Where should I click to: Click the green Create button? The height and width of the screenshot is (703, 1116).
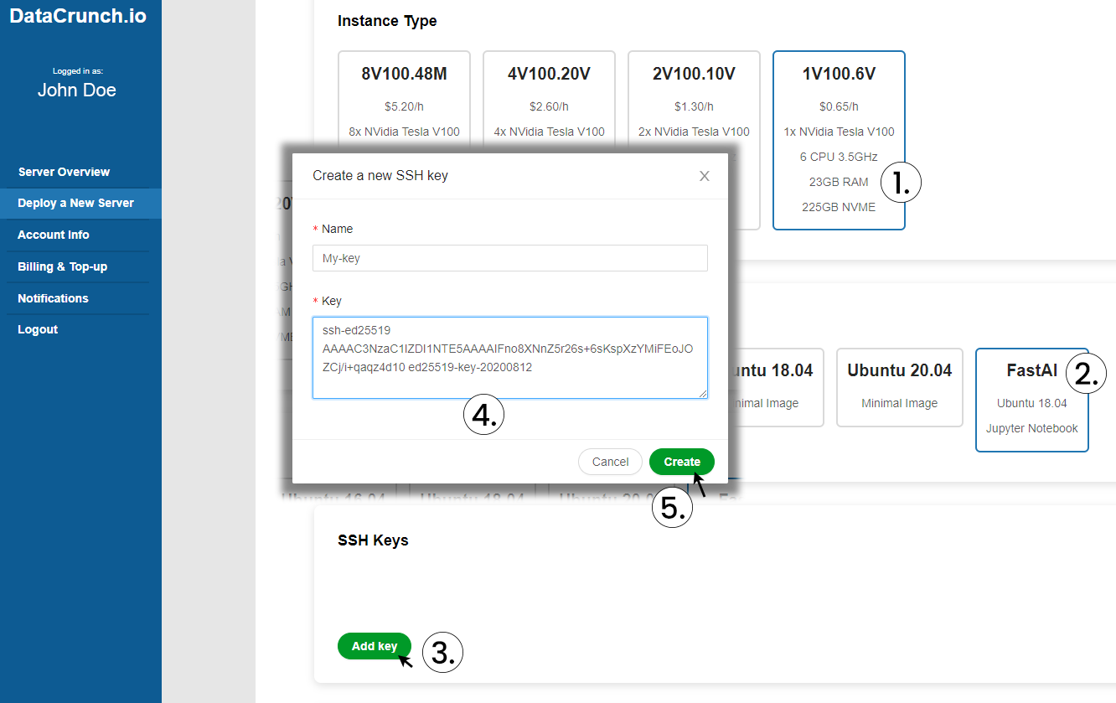click(681, 462)
